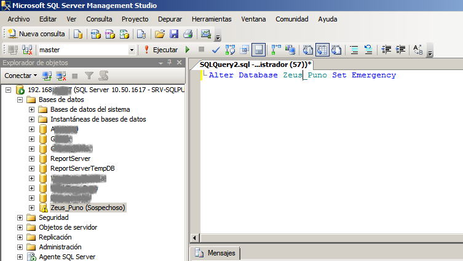Screen dimensions: 463x261
Task: Expand the ReportServerTempDB database
Action: tap(31, 168)
